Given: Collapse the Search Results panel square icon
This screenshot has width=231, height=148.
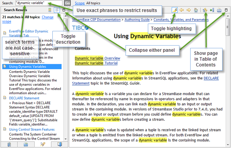Looking at the screenshot, I should (x=64, y=10).
